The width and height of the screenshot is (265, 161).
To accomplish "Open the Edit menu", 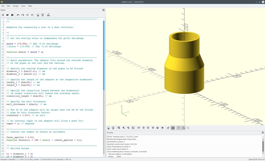I will (x=9, y=6).
